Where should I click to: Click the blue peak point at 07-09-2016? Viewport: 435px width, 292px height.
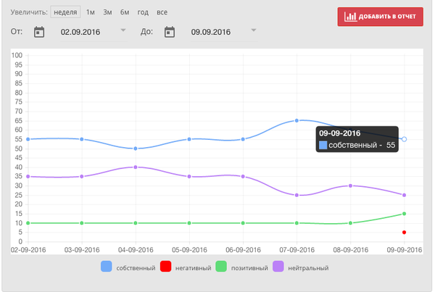pos(297,120)
